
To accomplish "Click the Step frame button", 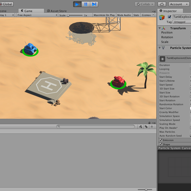I will [x=94, y=4].
